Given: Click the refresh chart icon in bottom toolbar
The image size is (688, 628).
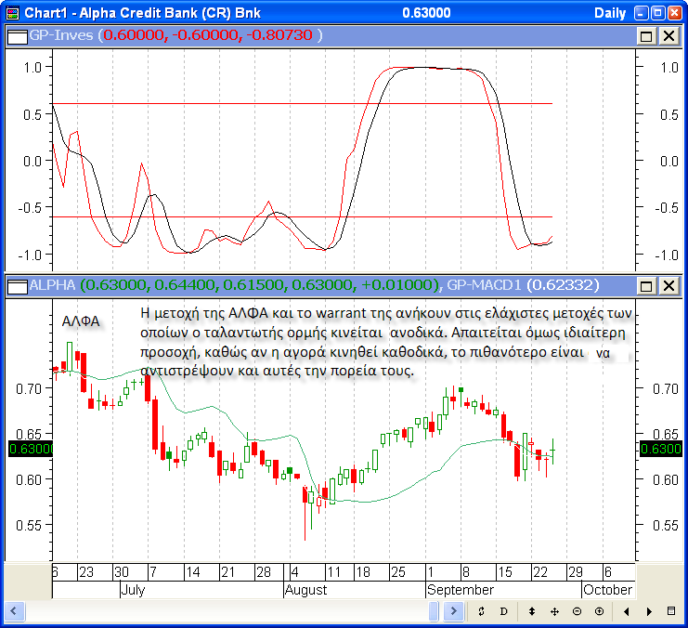Looking at the screenshot, I should tap(481, 611).
